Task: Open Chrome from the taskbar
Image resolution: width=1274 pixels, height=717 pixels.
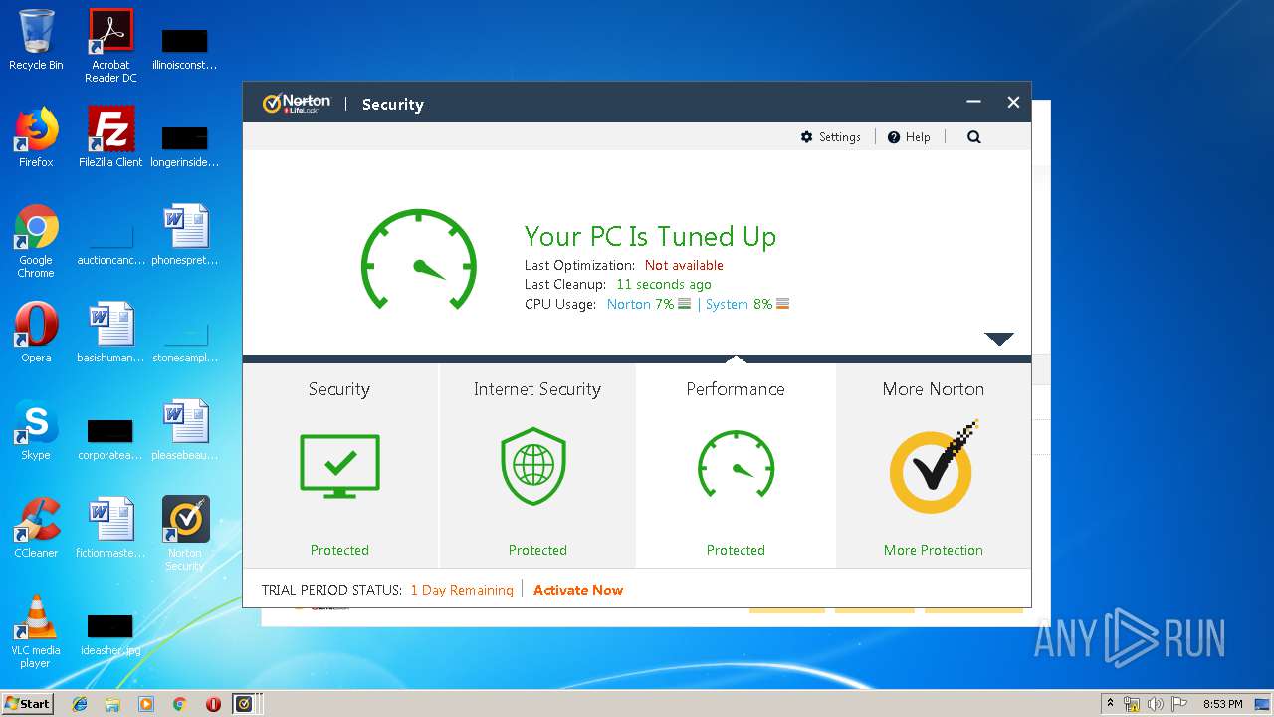Action: [x=179, y=704]
